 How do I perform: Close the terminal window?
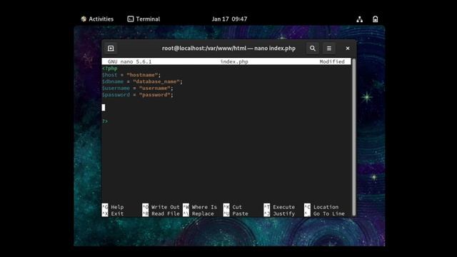point(348,49)
